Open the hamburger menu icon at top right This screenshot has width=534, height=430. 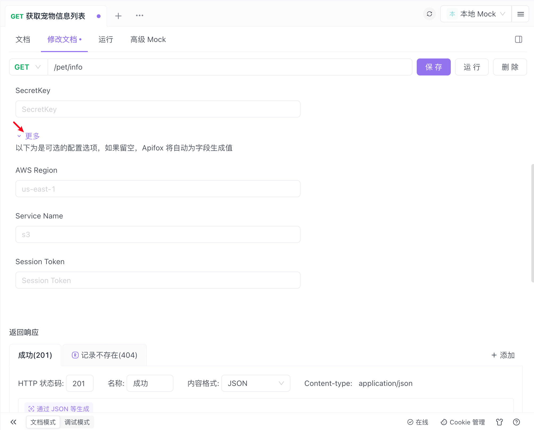coord(520,14)
